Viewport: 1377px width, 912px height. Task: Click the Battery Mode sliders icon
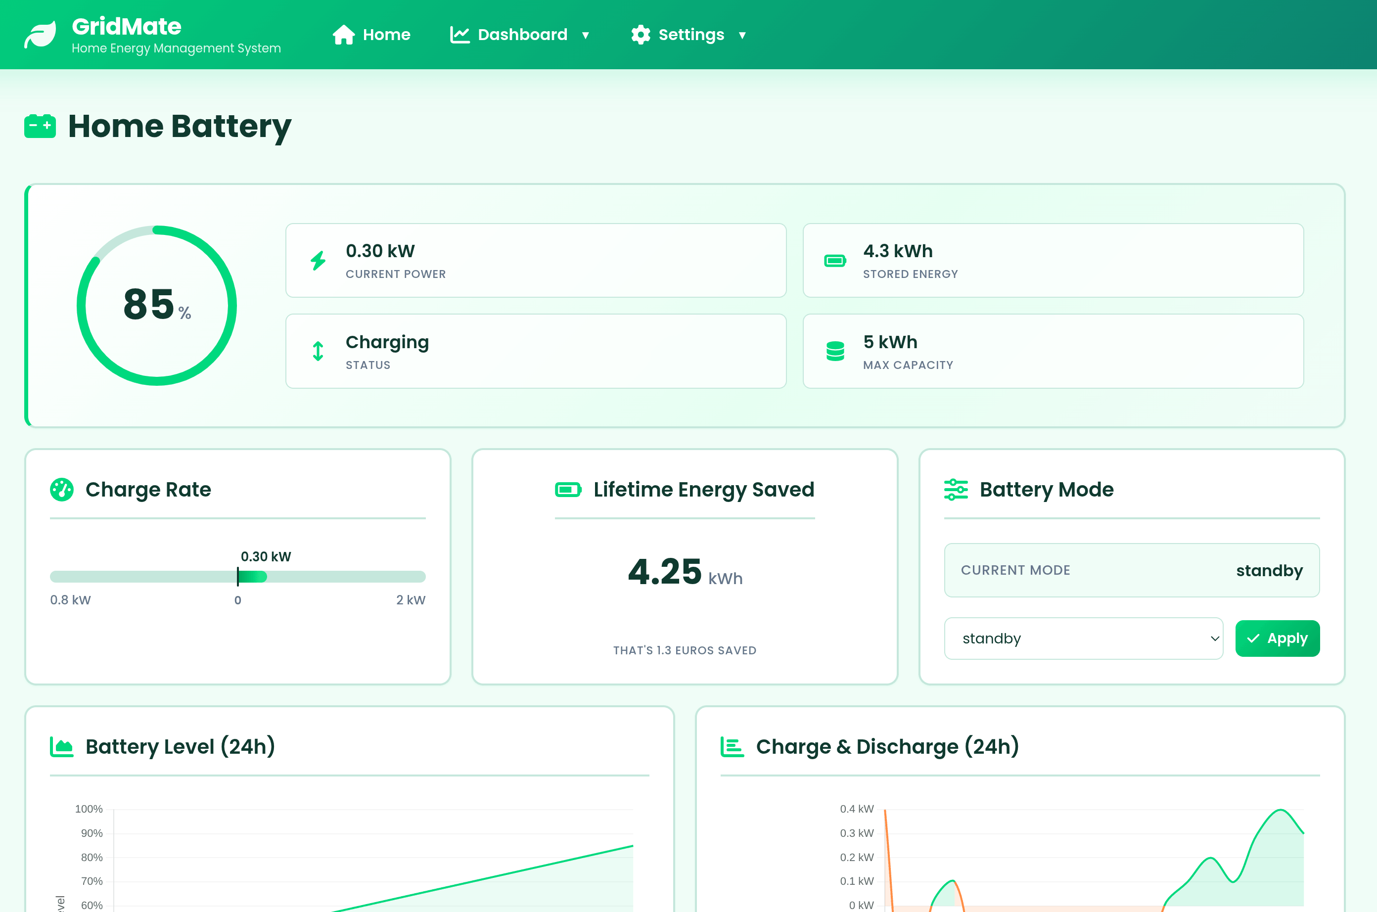[956, 489]
